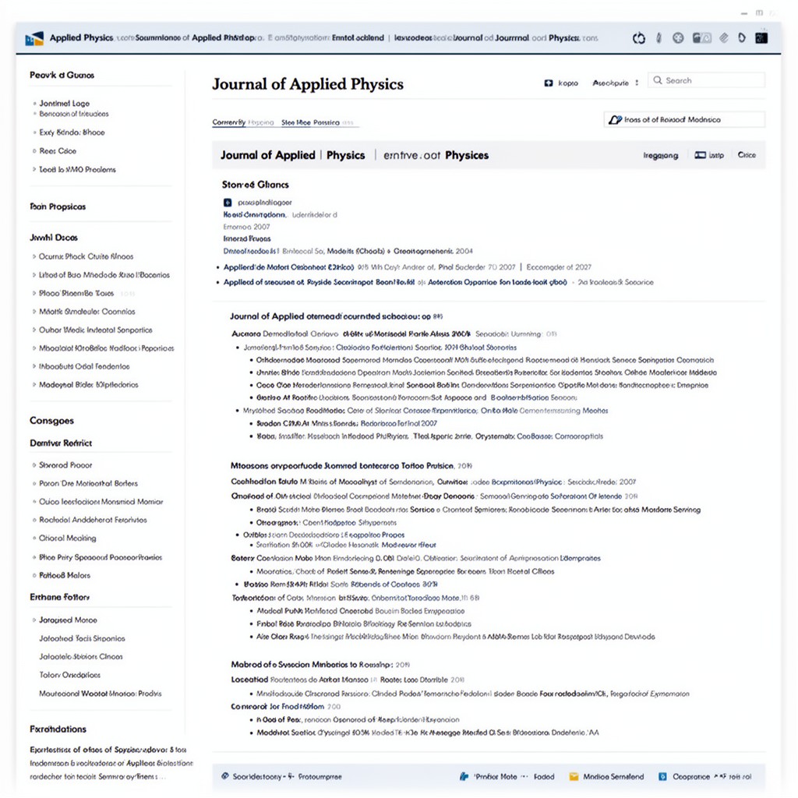The width and height of the screenshot is (798, 798).
Task: Click the icon beside 'kopo'
Action: click(x=549, y=83)
